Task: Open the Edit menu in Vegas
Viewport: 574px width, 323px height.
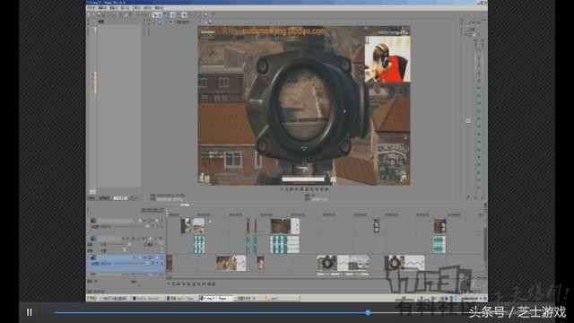Action: 102,8
